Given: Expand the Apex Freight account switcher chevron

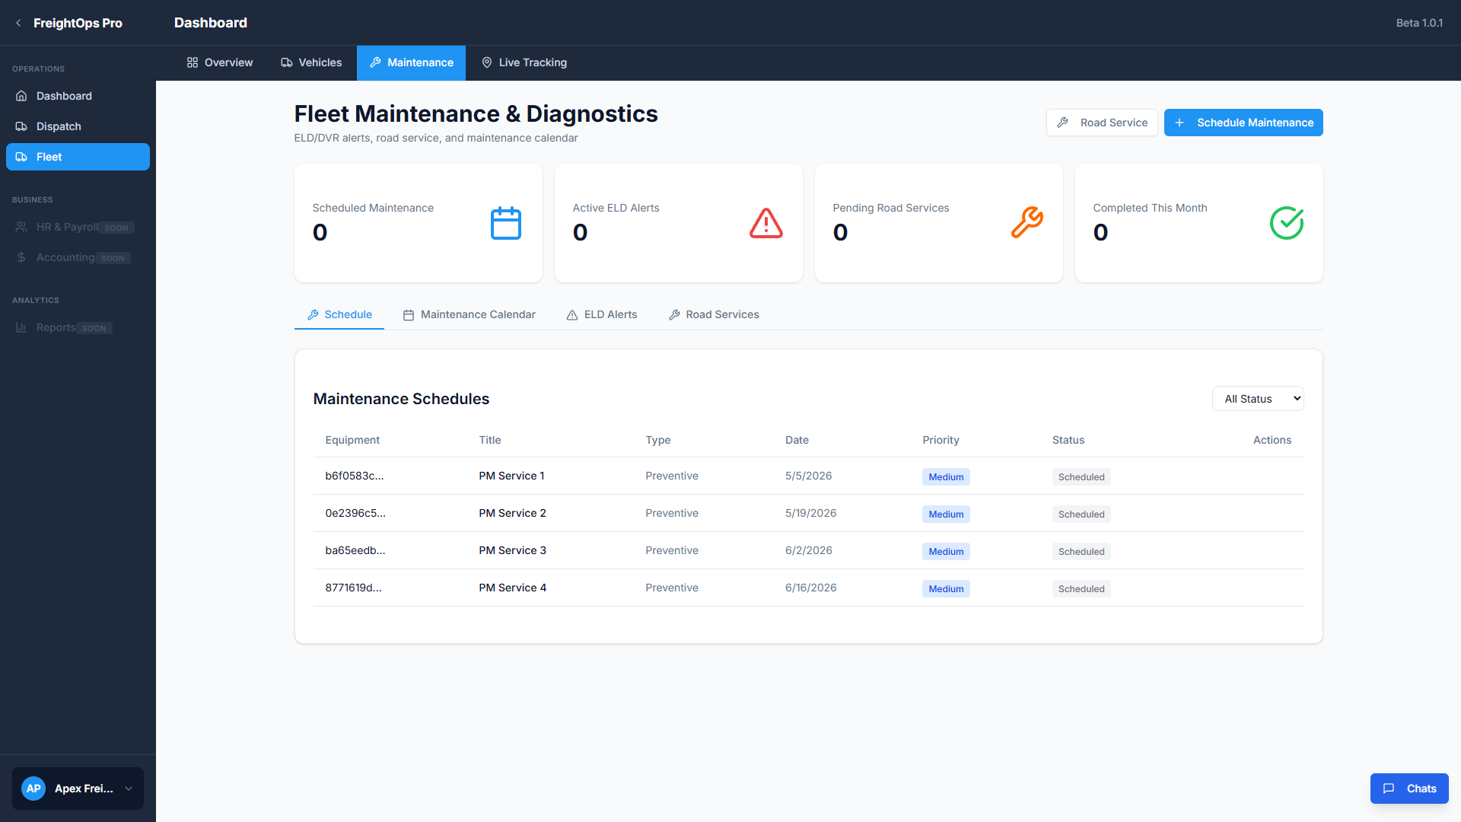Looking at the screenshot, I should pyautogui.click(x=129, y=789).
